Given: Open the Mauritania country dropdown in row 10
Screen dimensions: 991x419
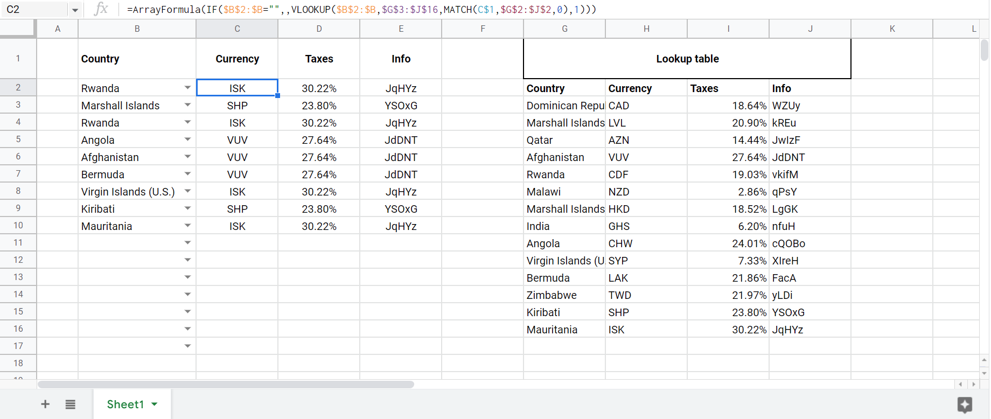Looking at the screenshot, I should pyautogui.click(x=187, y=225).
